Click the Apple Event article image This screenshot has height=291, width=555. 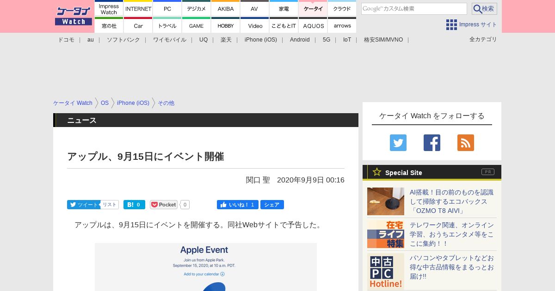pyautogui.click(x=206, y=267)
